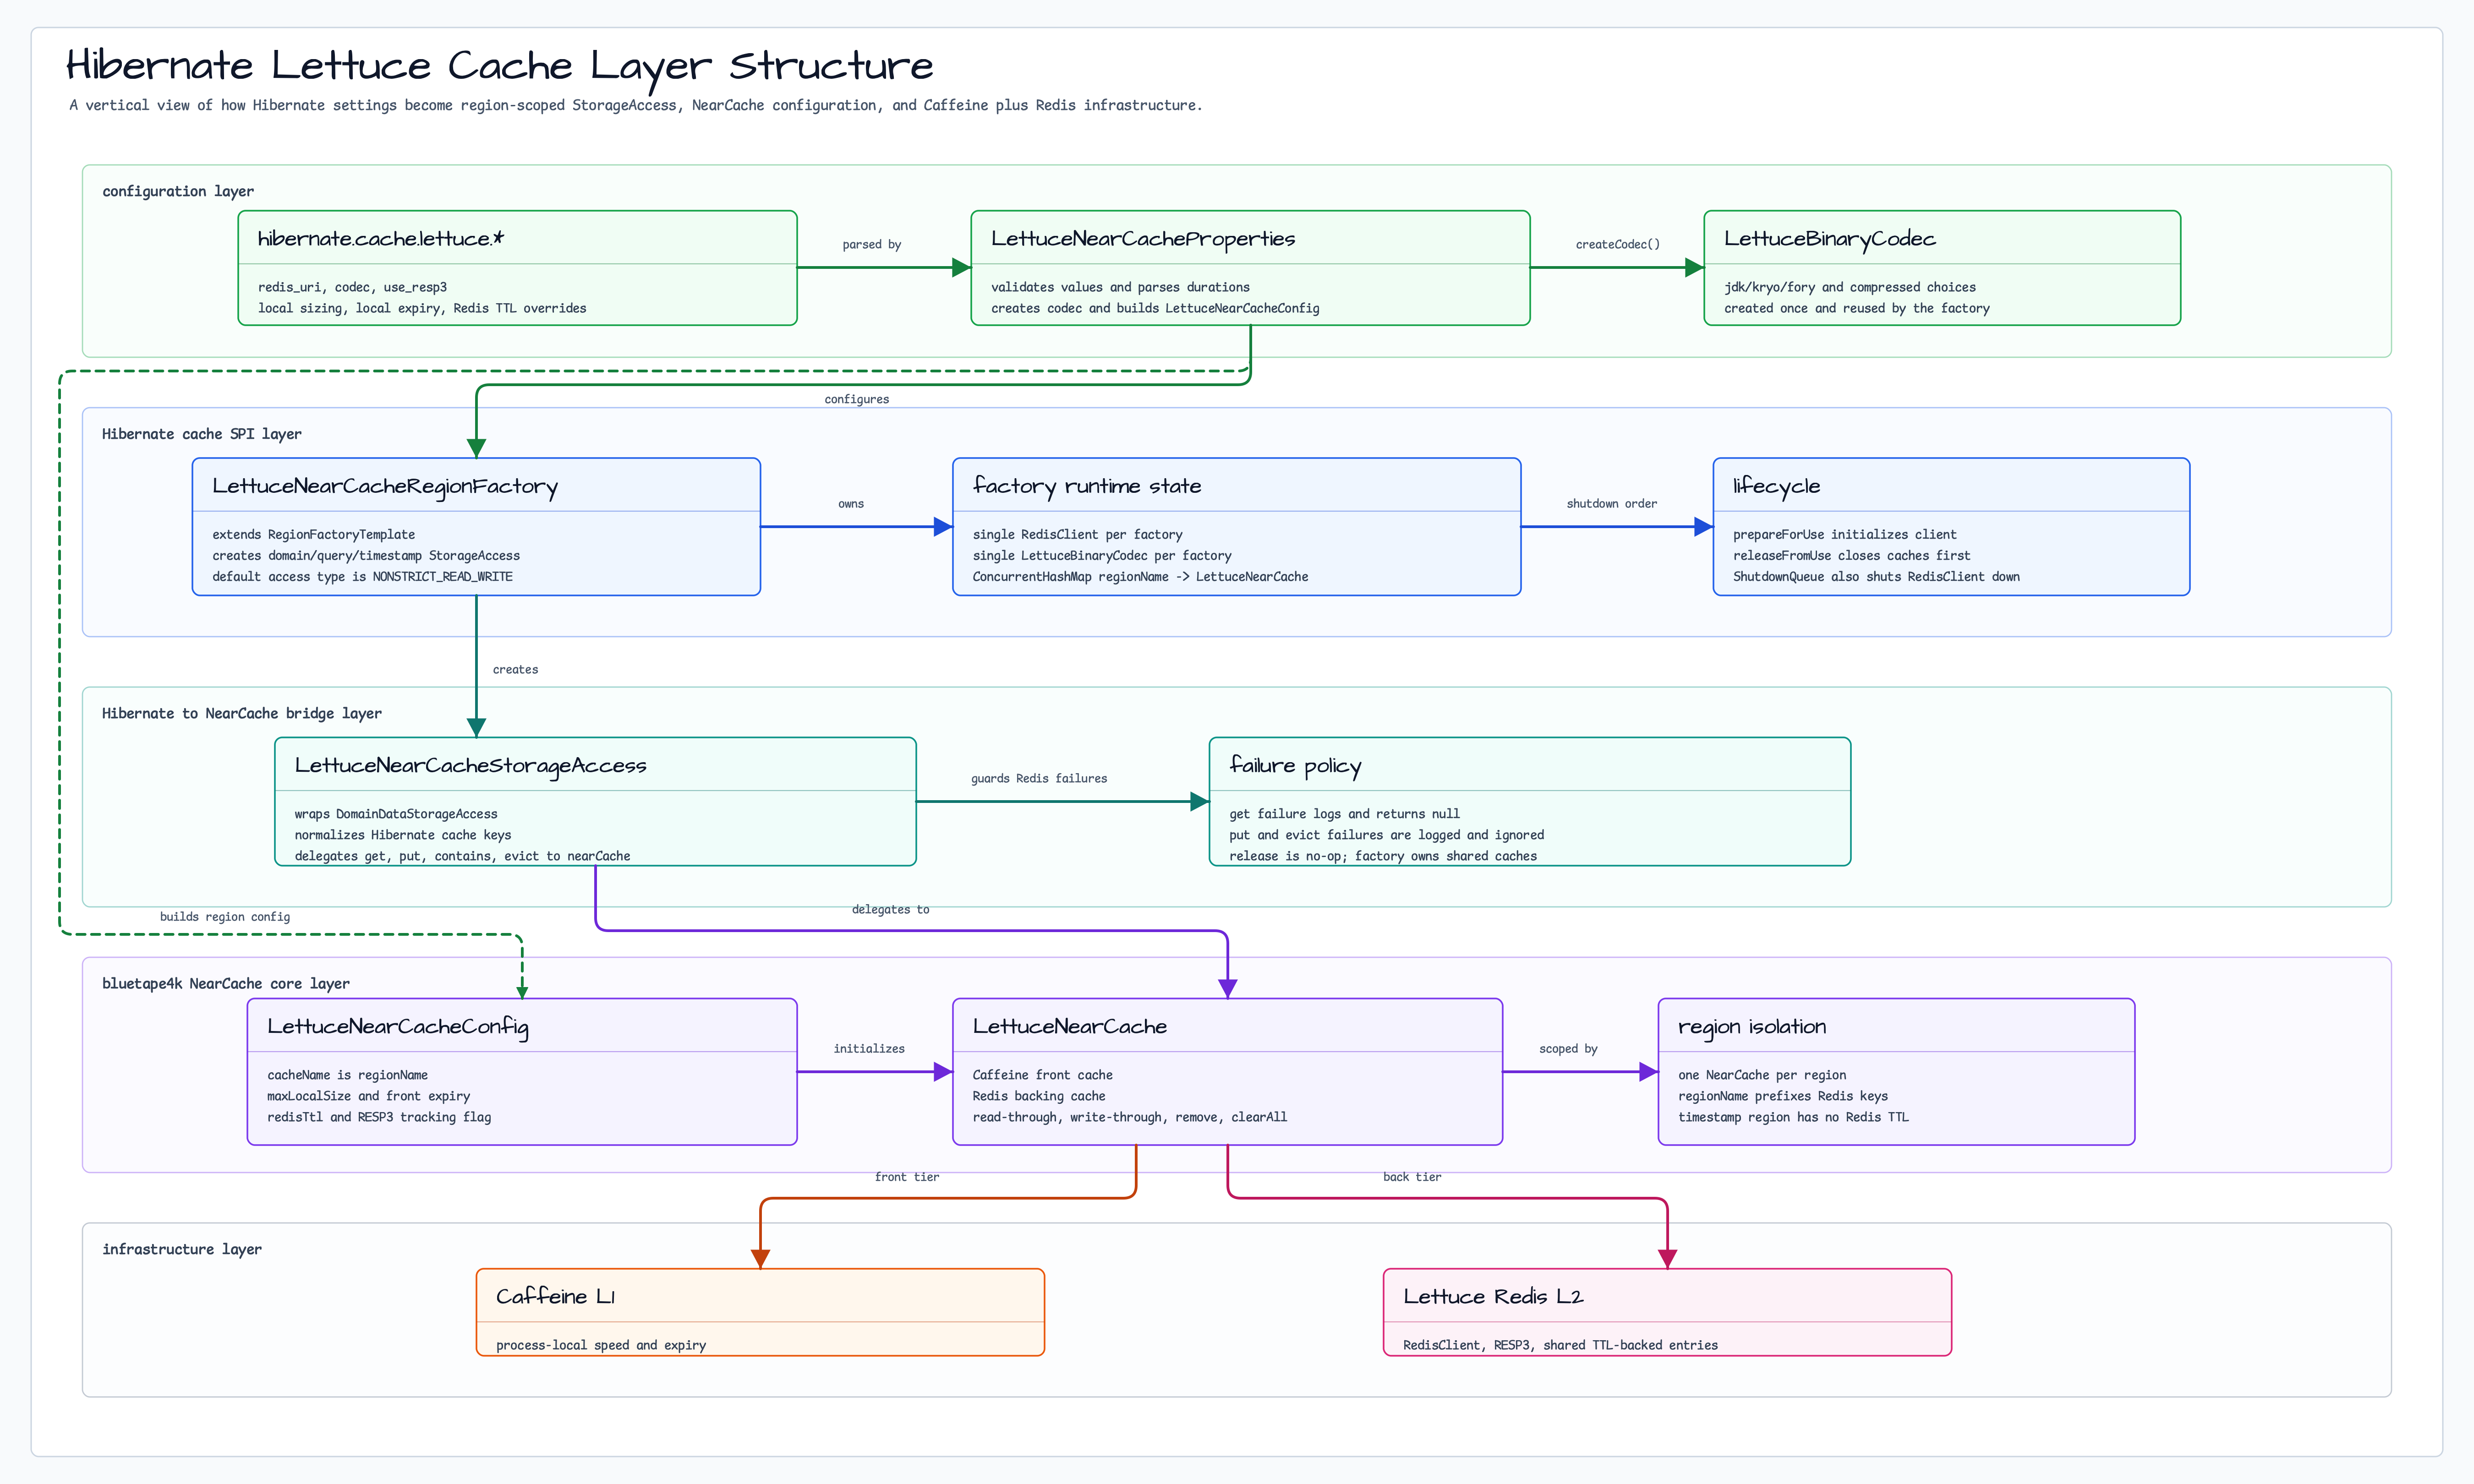Click 'single LettuceBinaryCodec per factory' line
Viewport: 2474px width, 1484px height.
coord(1102,556)
